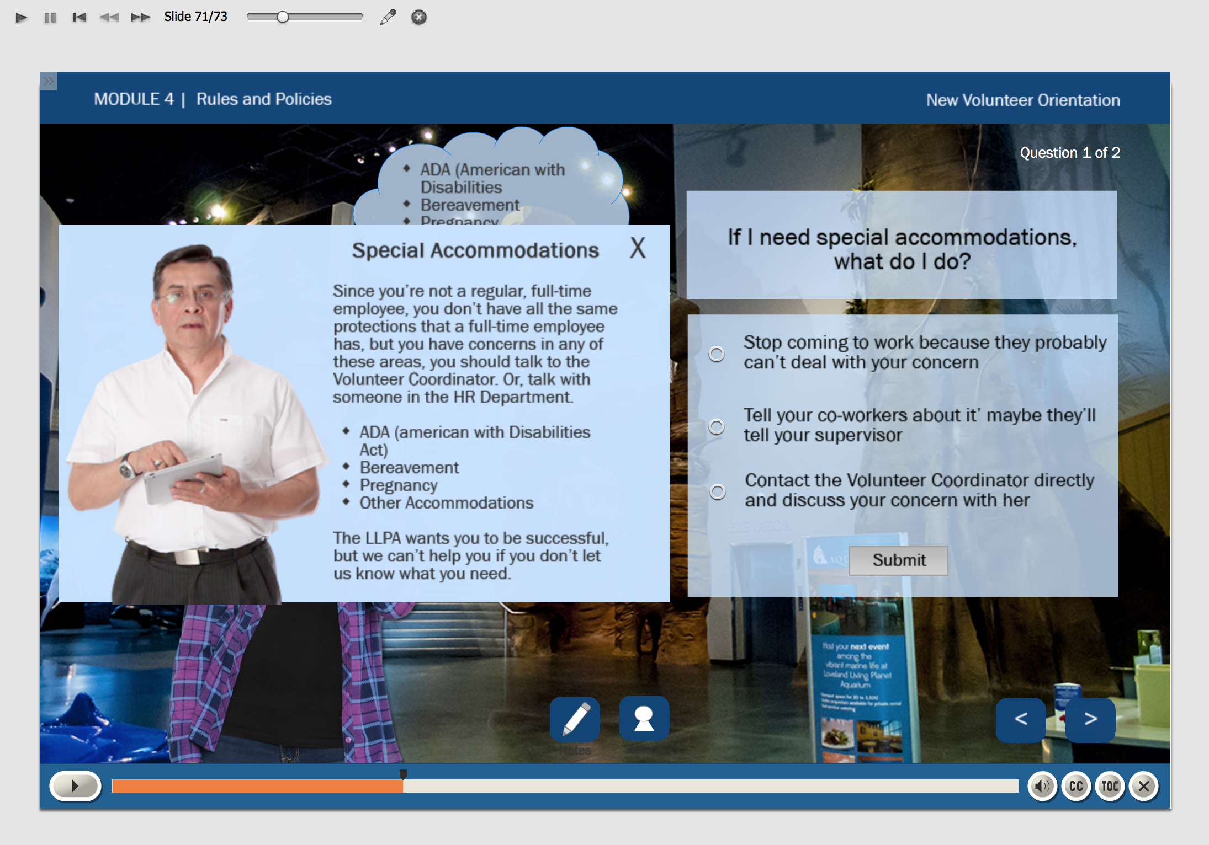Choose 'Tell your co-workers' radio option
Image resolution: width=1209 pixels, height=845 pixels.
(717, 426)
